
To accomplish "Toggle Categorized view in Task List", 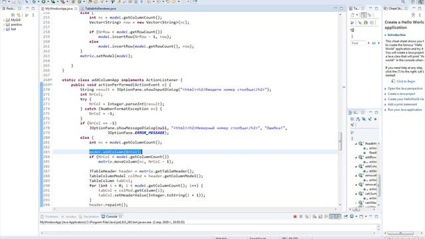I will click(364, 15).
